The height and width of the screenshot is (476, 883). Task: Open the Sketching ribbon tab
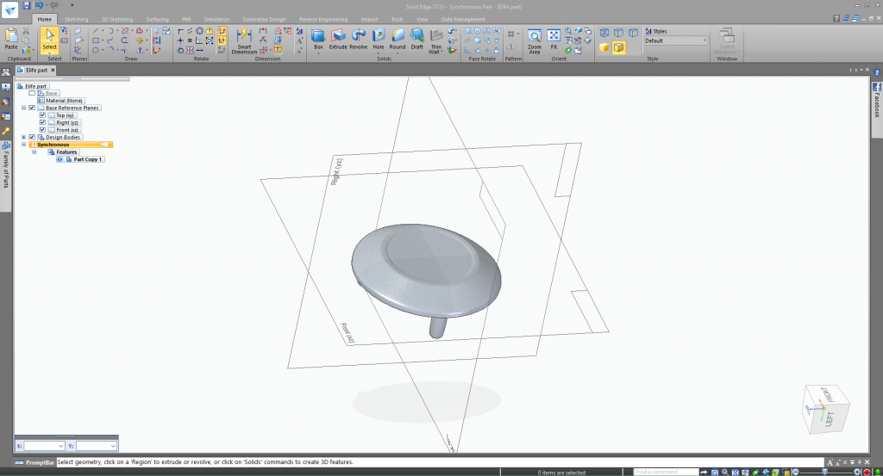pos(77,19)
